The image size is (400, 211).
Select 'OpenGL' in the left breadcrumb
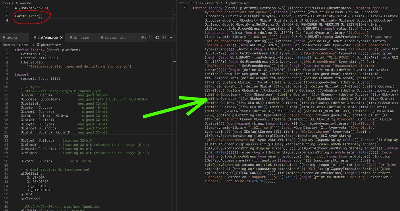pyautogui.click(x=25, y=45)
